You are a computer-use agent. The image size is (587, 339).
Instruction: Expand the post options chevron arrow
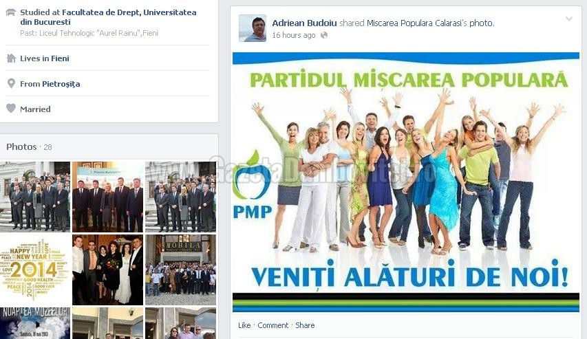(x=568, y=19)
